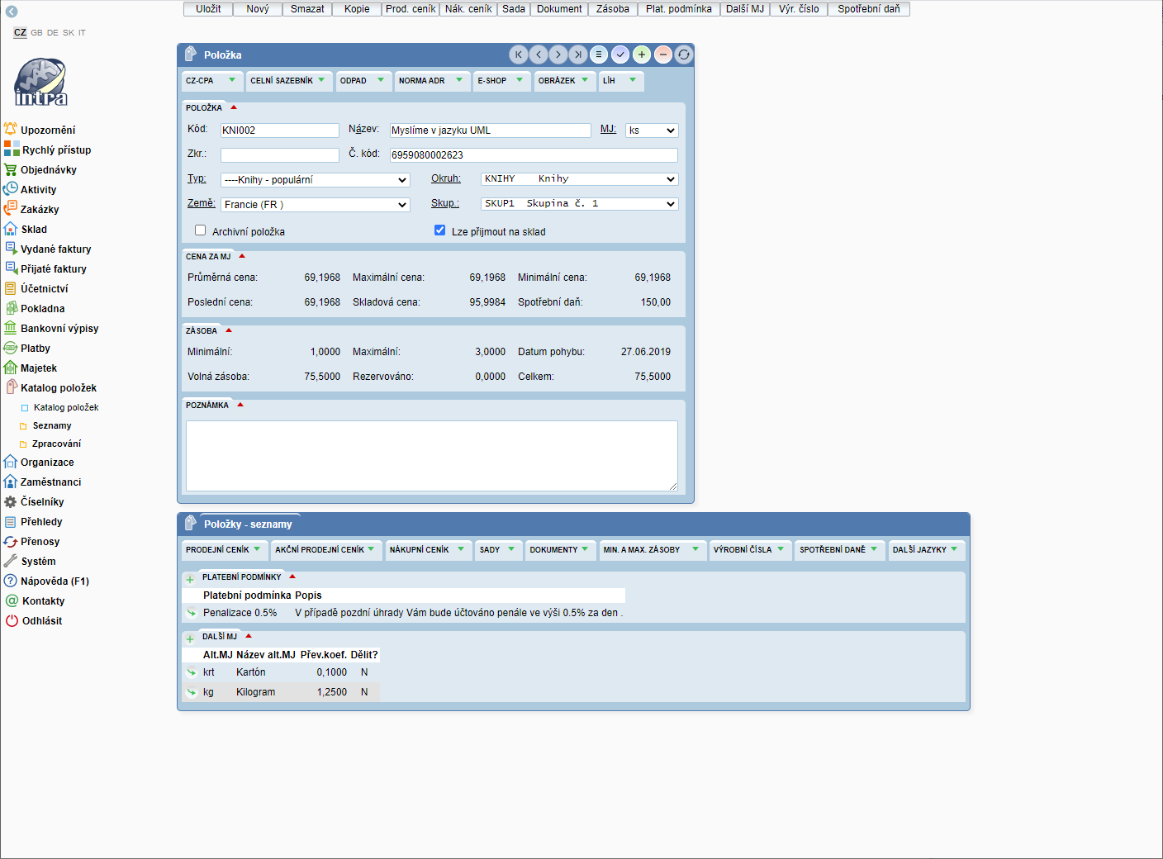The height and width of the screenshot is (859, 1163).
Task: Click the Uložit button
Action: click(x=208, y=9)
